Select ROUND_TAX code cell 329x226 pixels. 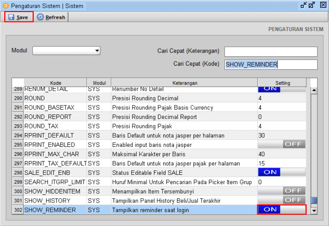(55, 126)
